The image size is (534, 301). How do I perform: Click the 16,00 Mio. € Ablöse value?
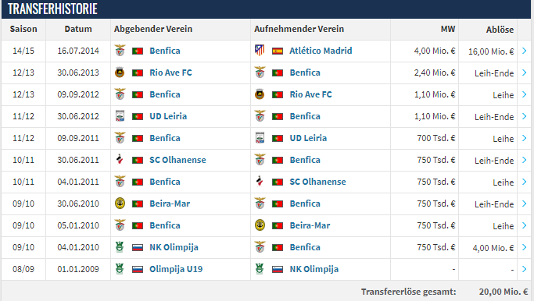coord(491,51)
